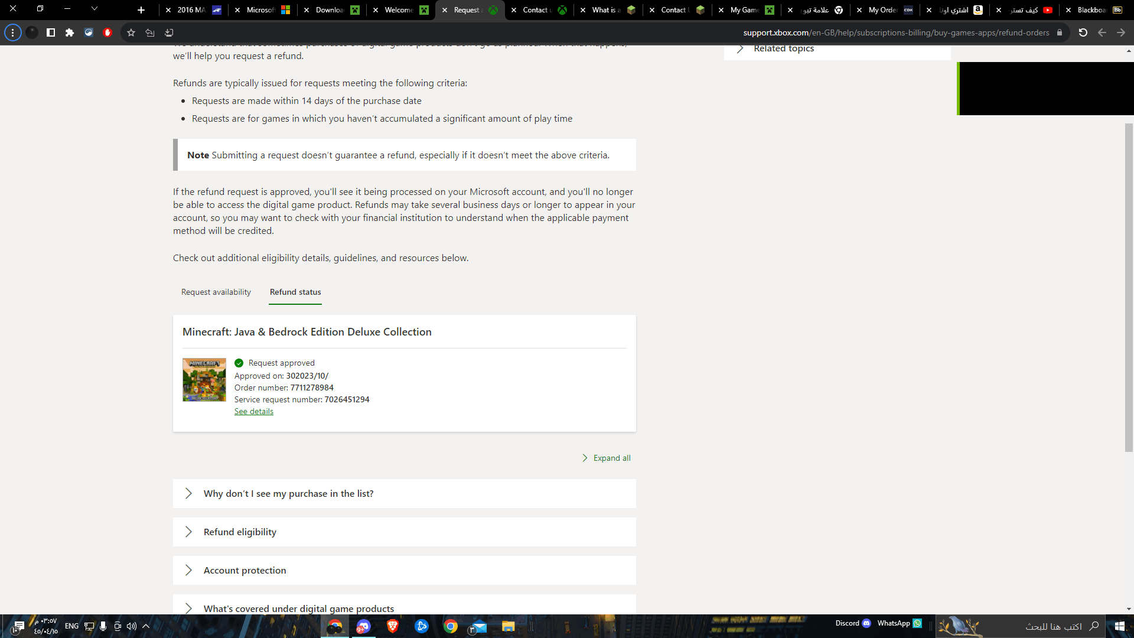Viewport: 1134px width, 638px height.
Task: Click the Extensions puzzle icon
Action: pos(70,33)
